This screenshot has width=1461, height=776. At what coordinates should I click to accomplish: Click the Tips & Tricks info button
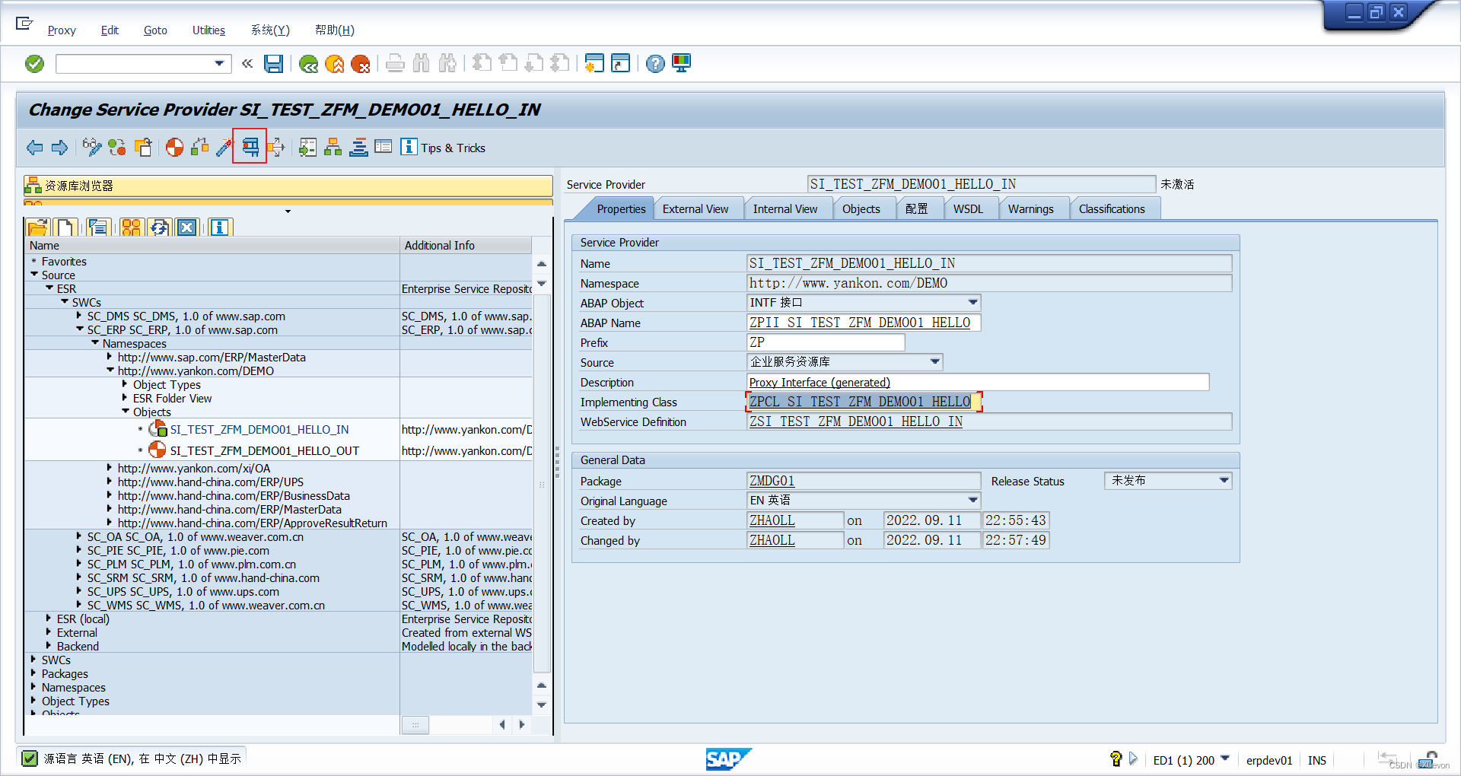pyautogui.click(x=443, y=148)
